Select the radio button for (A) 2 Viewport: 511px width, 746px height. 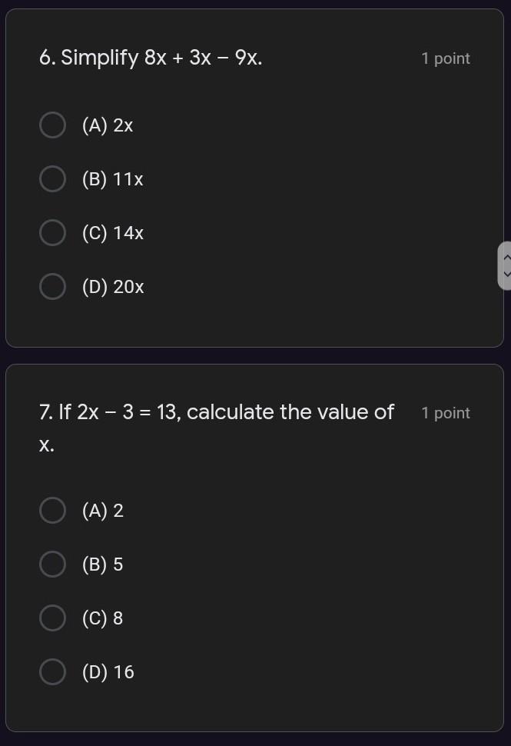(x=52, y=510)
